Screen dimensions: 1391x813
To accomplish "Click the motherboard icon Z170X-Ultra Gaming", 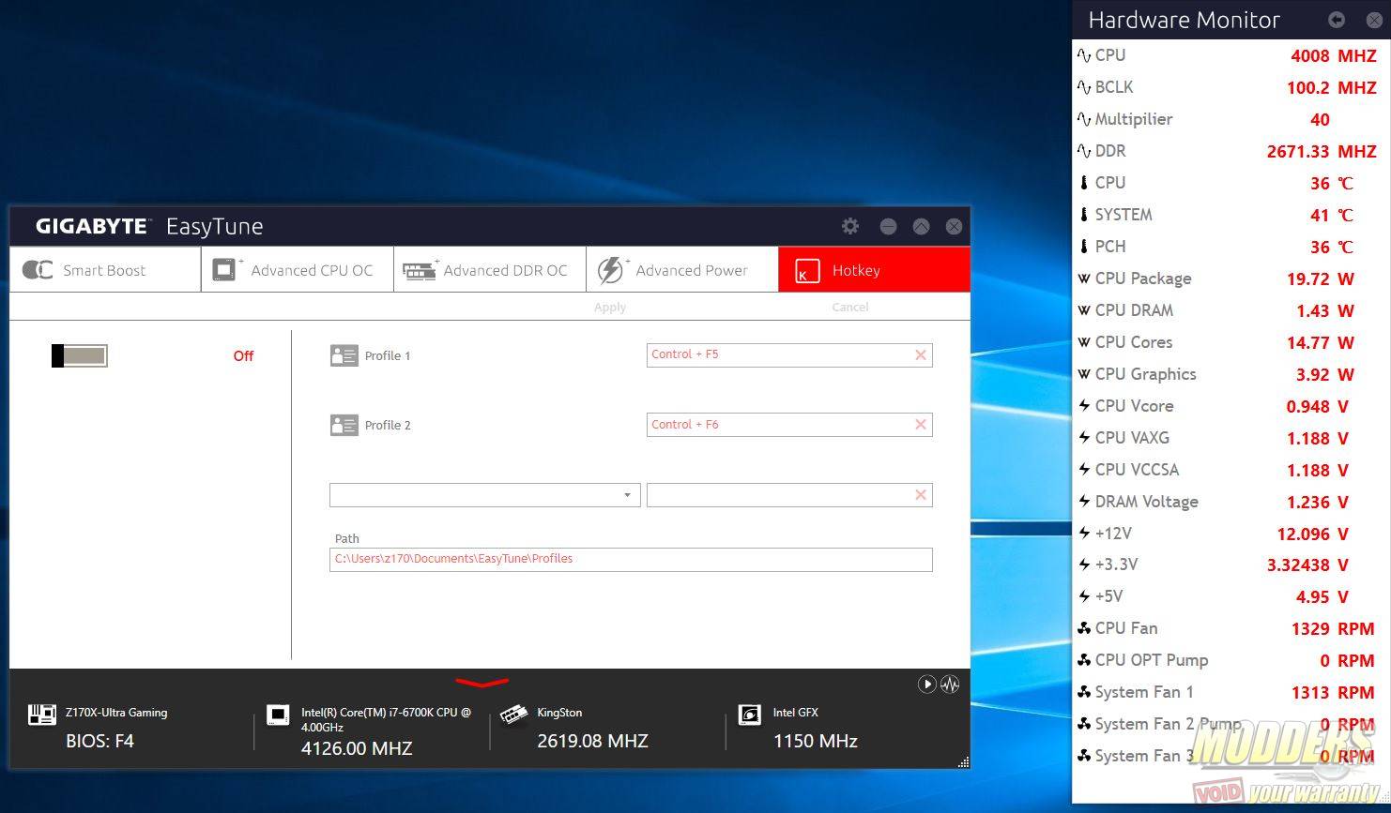I will (x=42, y=715).
